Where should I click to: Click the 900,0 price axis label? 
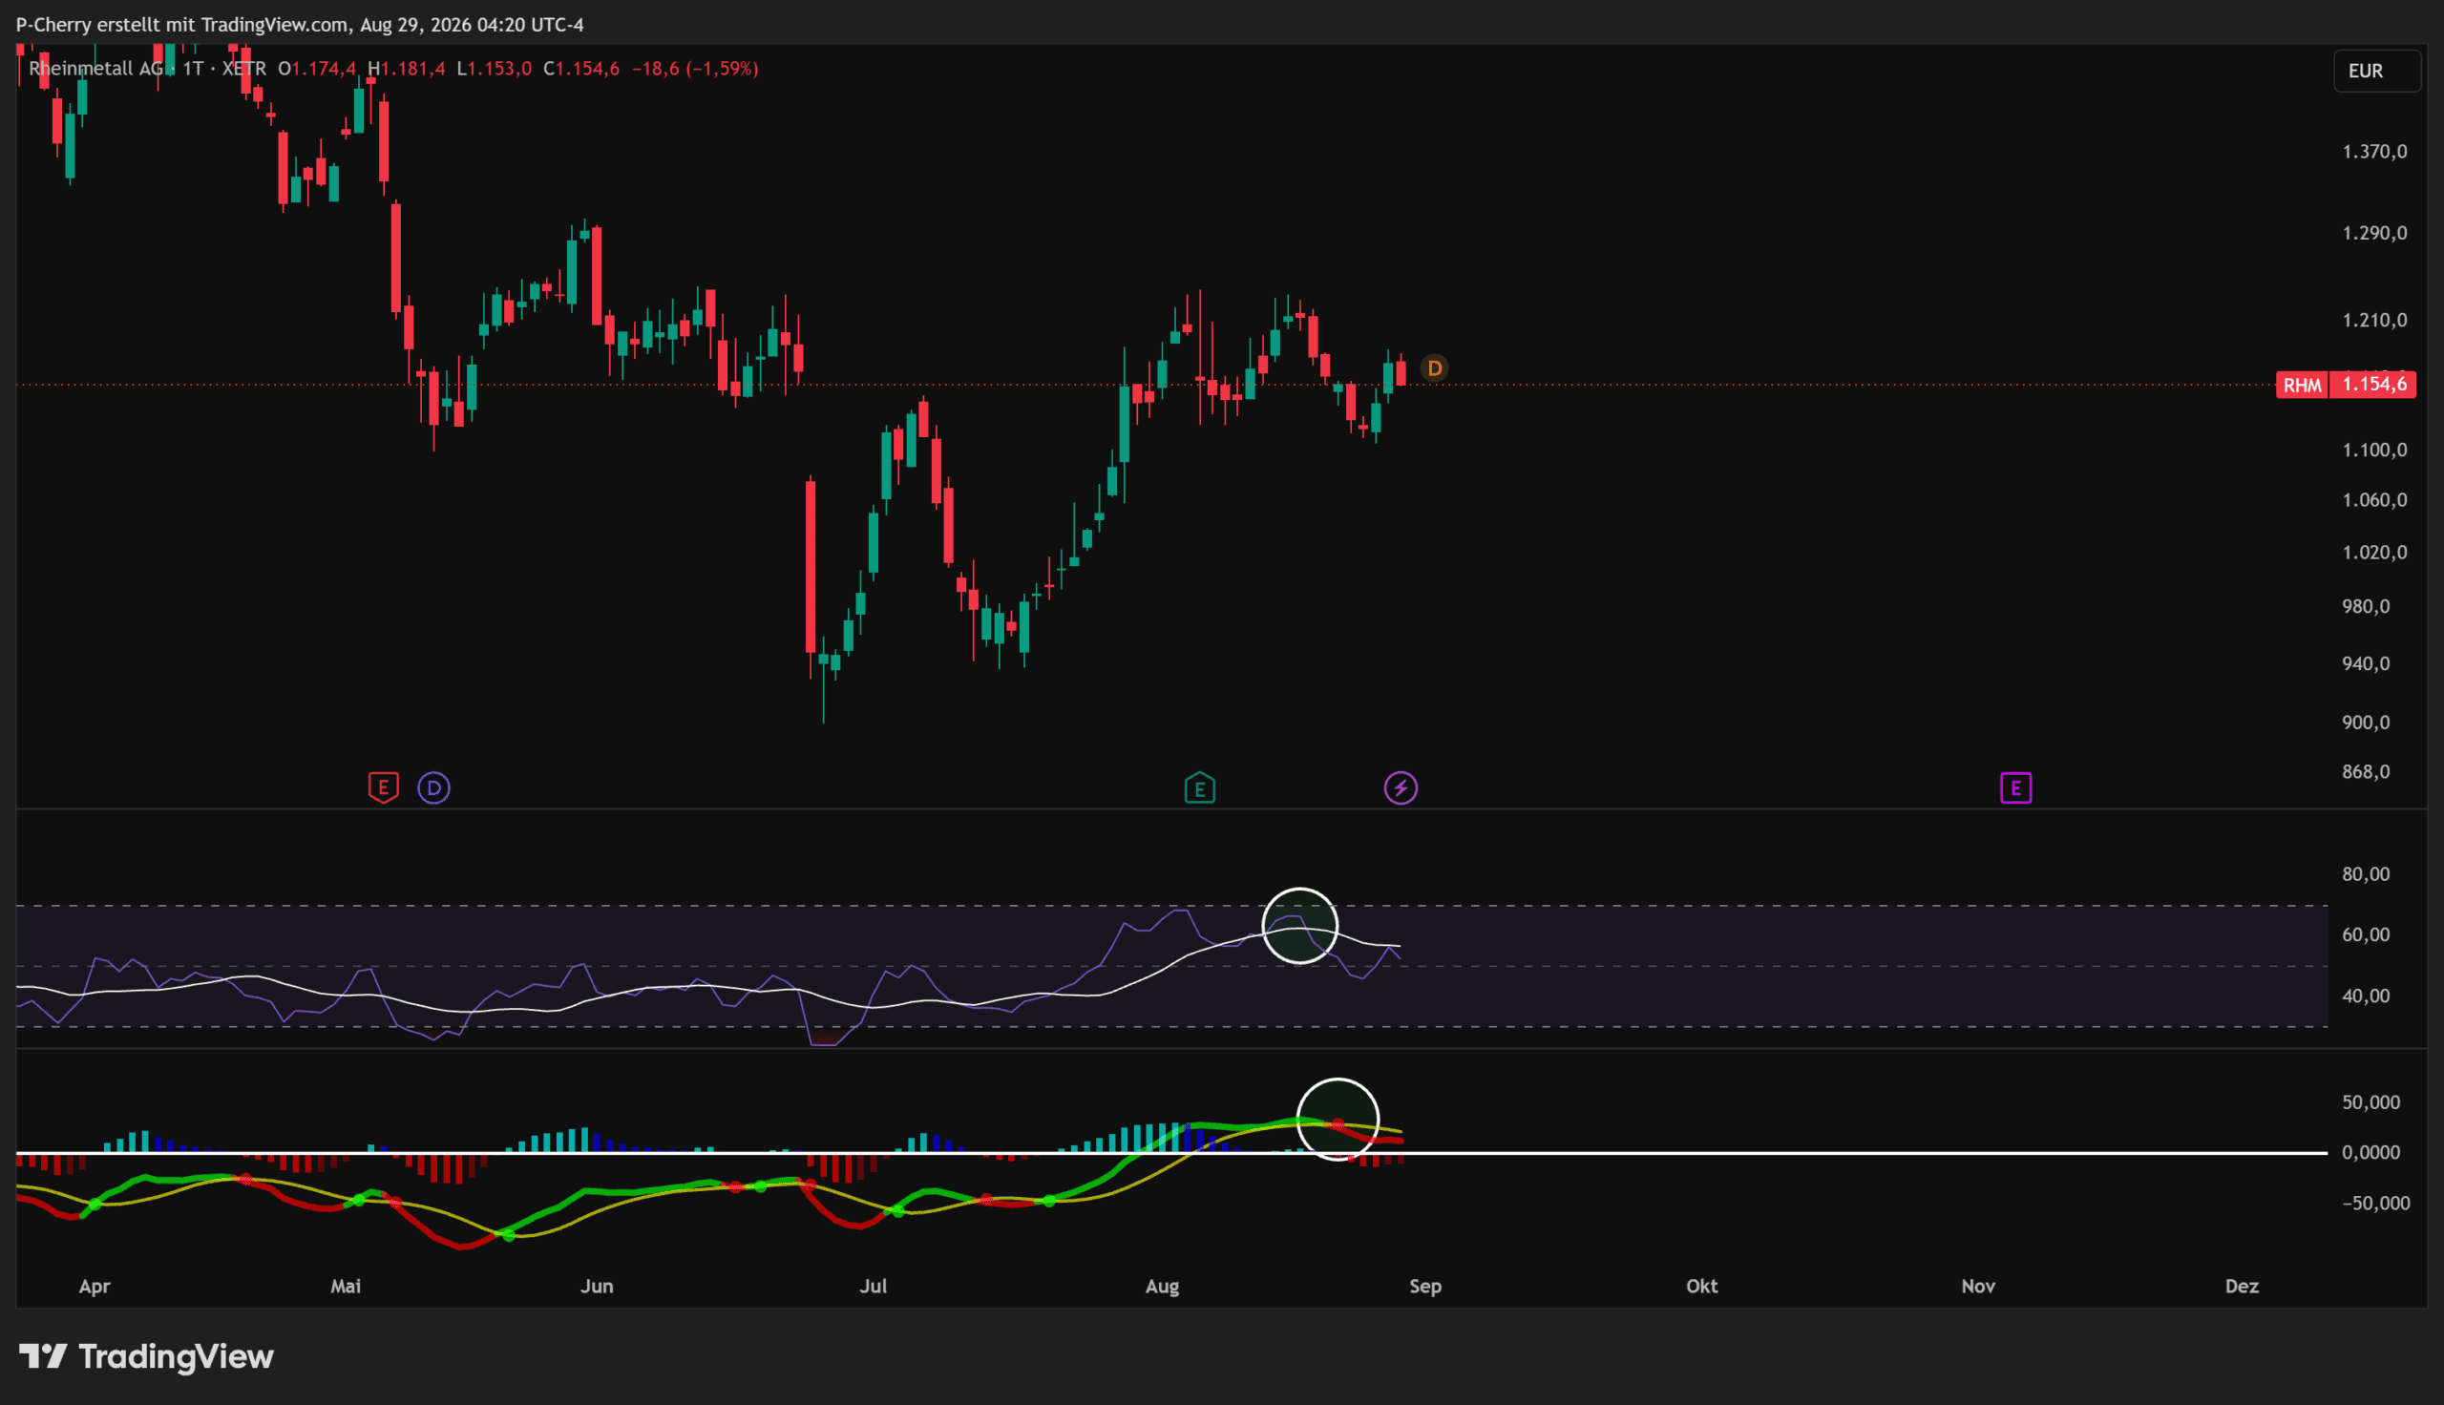tap(2366, 723)
